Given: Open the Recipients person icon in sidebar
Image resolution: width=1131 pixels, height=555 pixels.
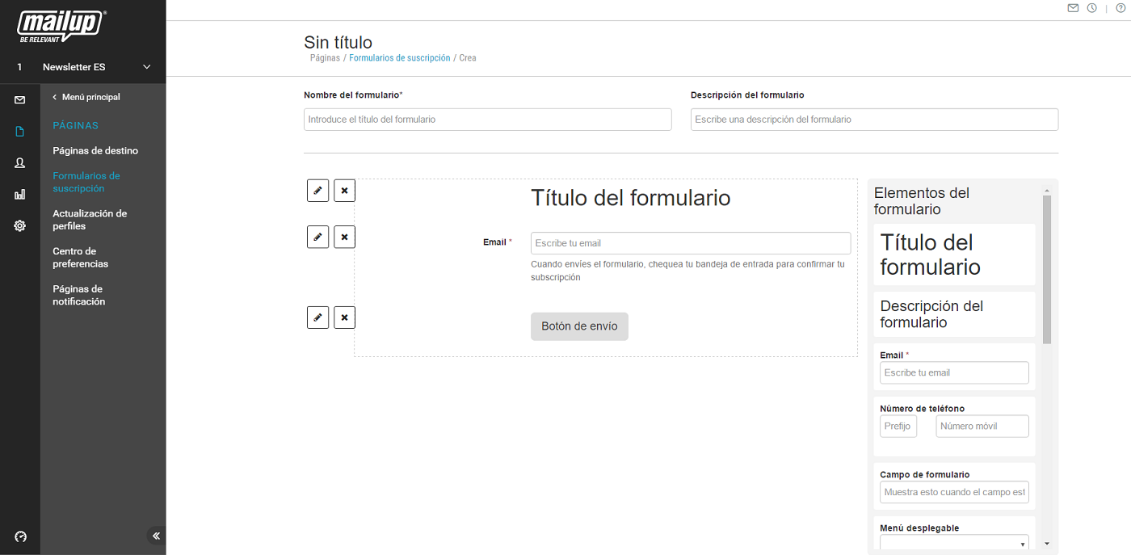Looking at the screenshot, I should [x=20, y=163].
